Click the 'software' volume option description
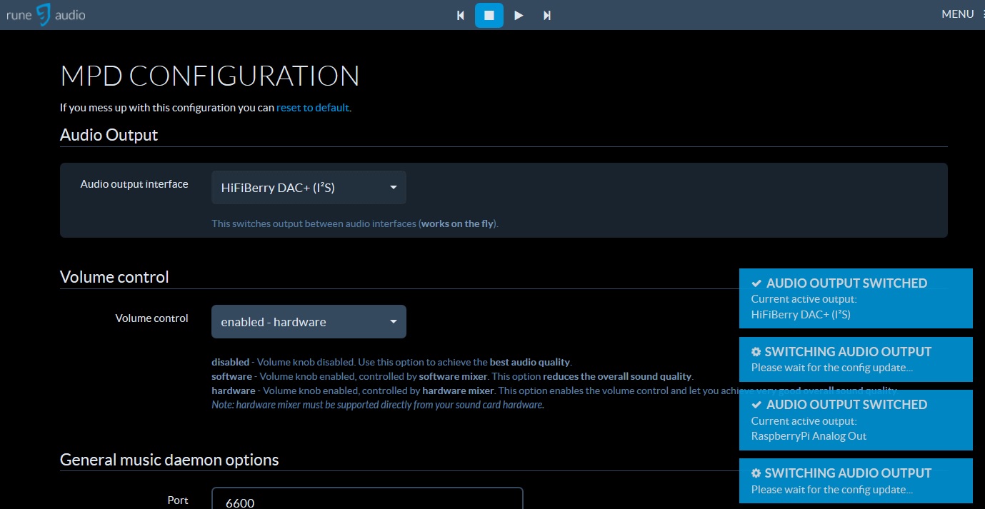Screen dimensions: 985x509 pos(452,376)
